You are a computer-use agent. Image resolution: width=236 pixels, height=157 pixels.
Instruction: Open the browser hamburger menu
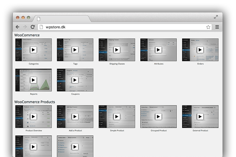click(217, 27)
